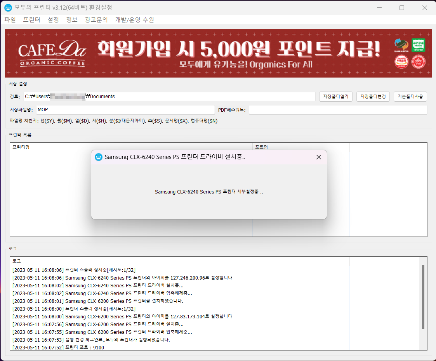Close the Samsung CLX-6240 driver install dialog

319,157
